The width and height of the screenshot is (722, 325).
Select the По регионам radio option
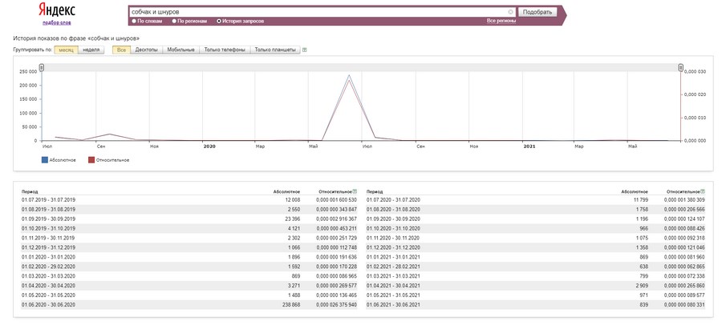[193, 21]
